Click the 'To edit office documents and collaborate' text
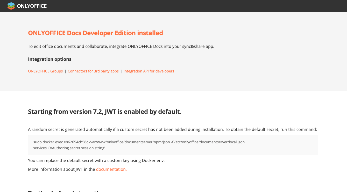Image resolution: width=347 pixels, height=192 pixels. (121, 47)
